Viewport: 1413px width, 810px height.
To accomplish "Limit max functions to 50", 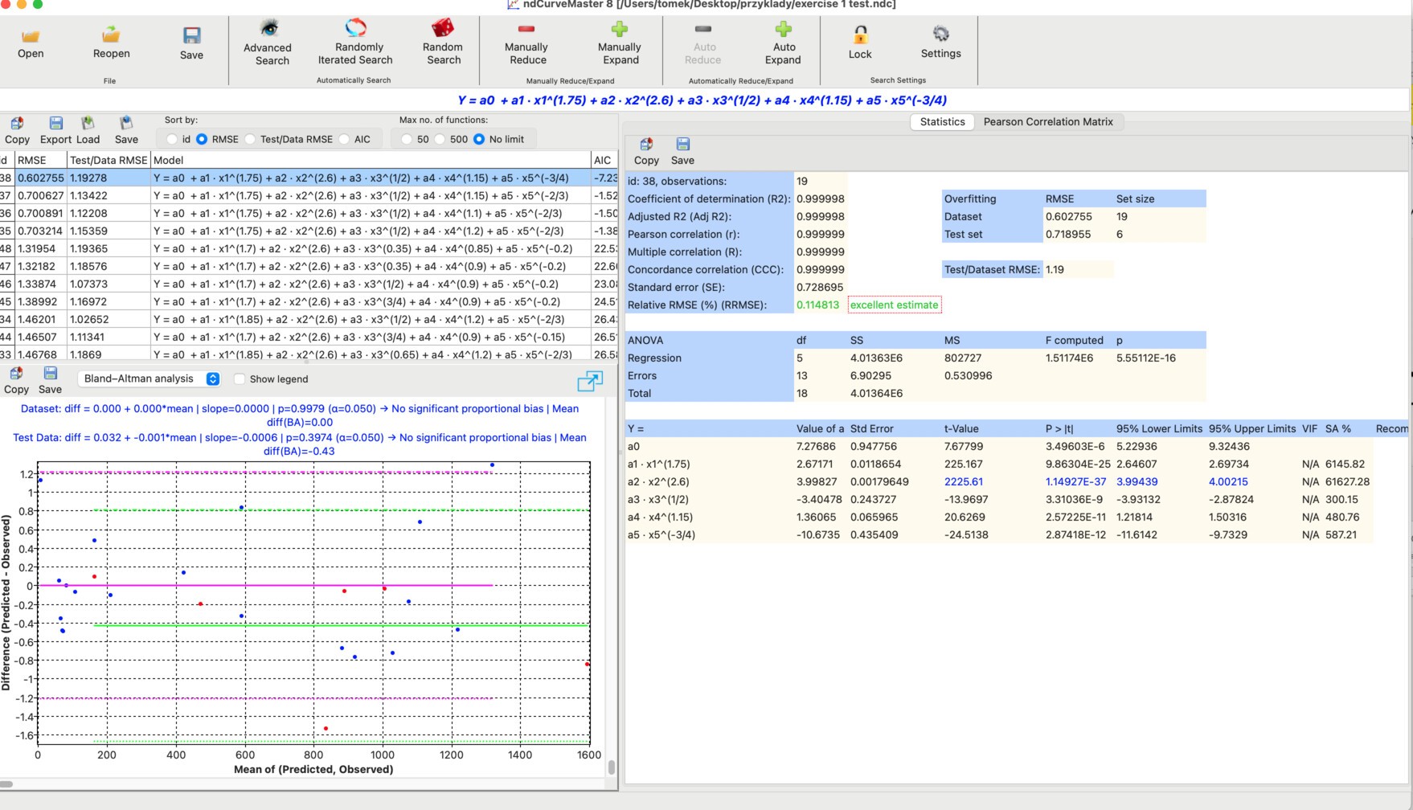I will pyautogui.click(x=407, y=140).
